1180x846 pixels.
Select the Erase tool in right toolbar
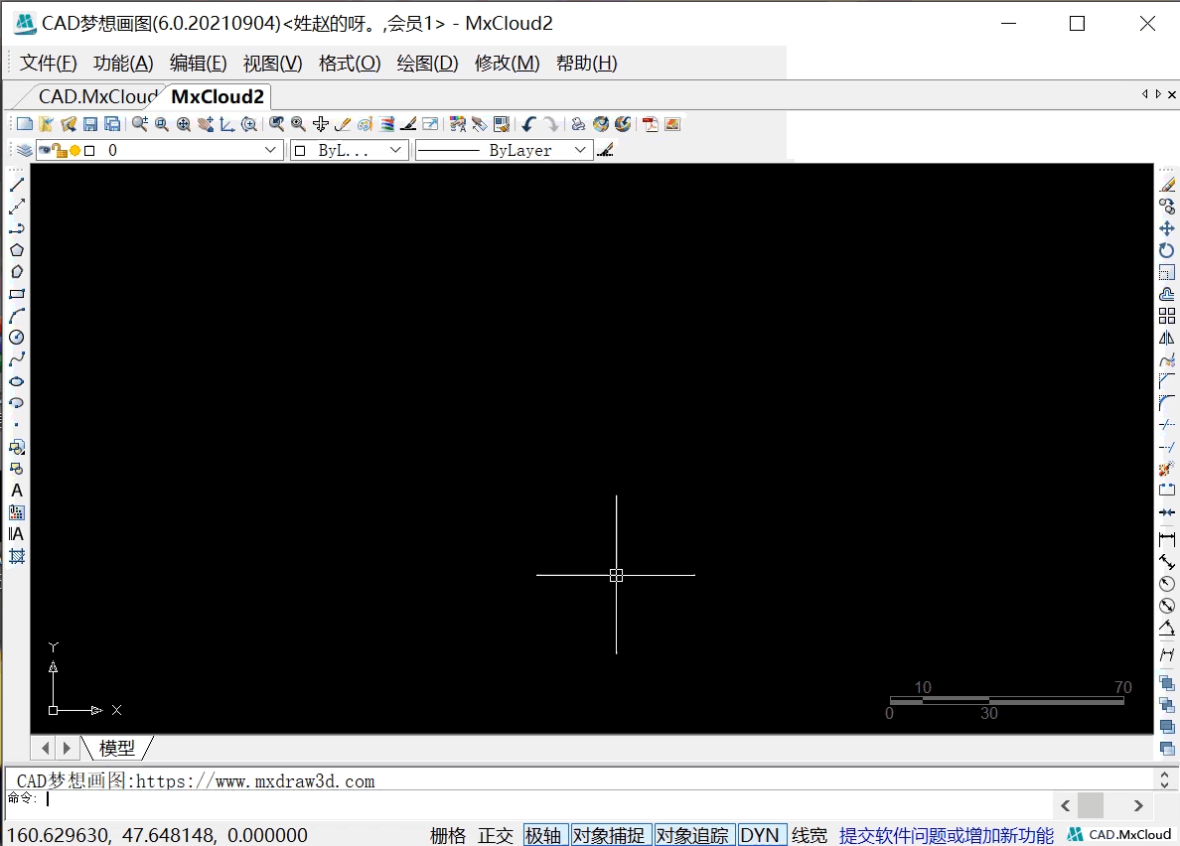tap(1166, 185)
